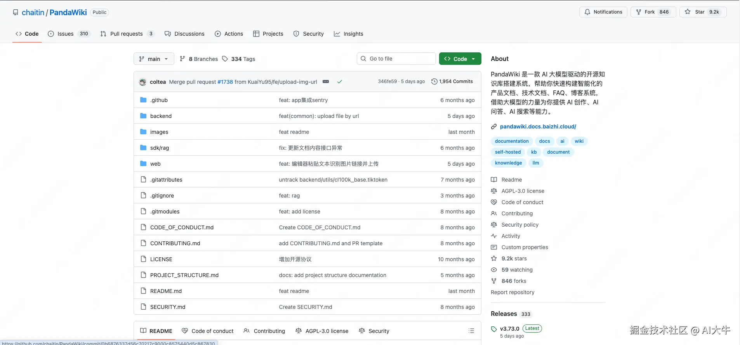Open CODE_OF_CONDUCT.md file
The height and width of the screenshot is (345, 740).
point(182,227)
